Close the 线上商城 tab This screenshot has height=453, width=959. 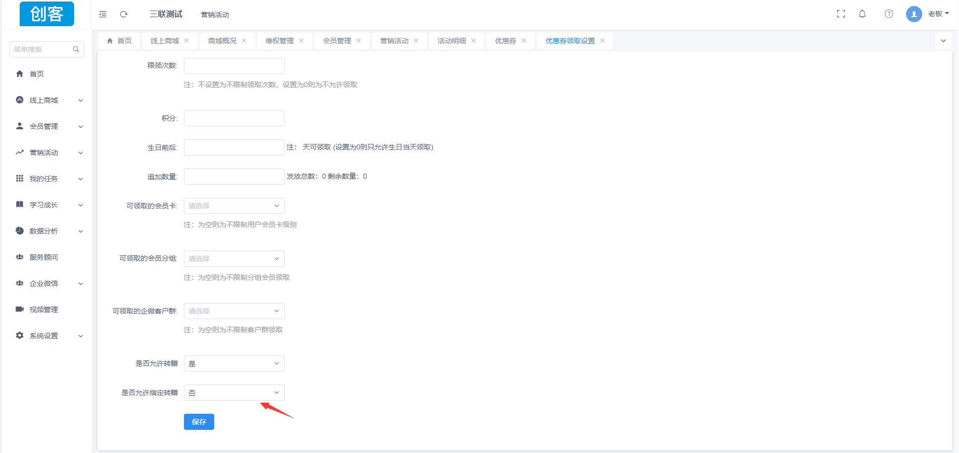tap(186, 41)
